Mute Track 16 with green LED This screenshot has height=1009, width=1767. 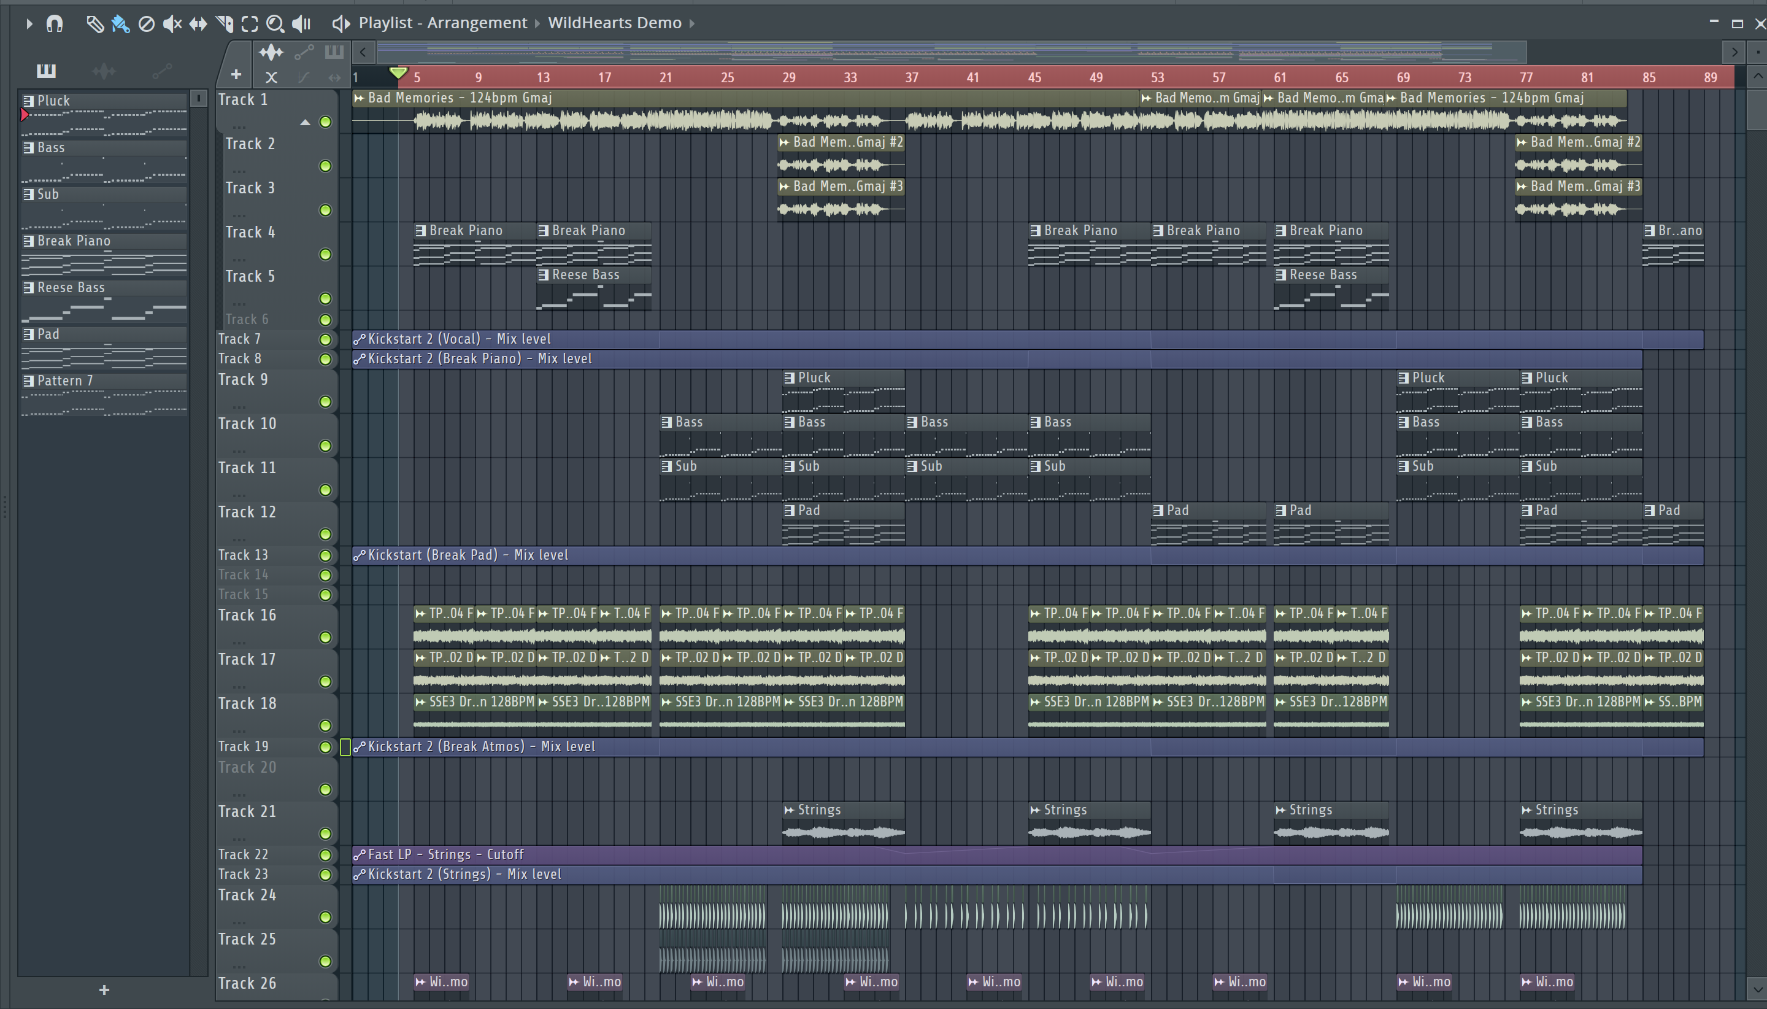tap(325, 638)
